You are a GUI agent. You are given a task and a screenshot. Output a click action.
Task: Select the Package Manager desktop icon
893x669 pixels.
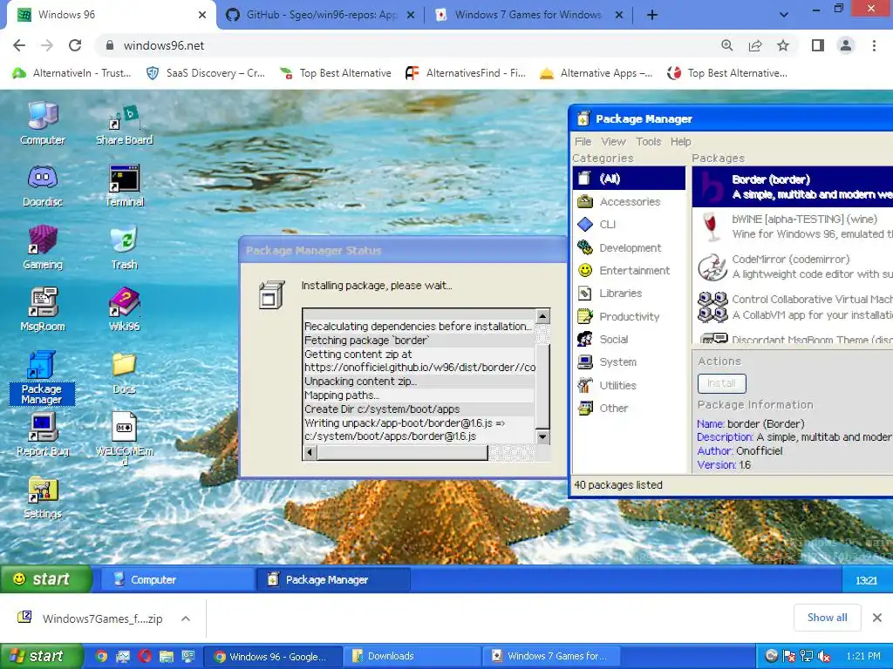pyautogui.click(x=42, y=378)
